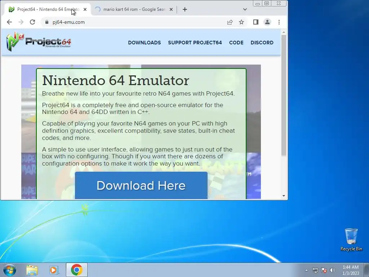The height and width of the screenshot is (277, 369).
Task: Open the CODE nav link
Action: (236, 43)
